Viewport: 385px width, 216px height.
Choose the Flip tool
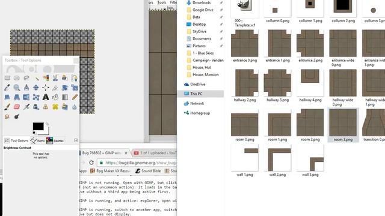pyautogui.click(x=26, y=97)
